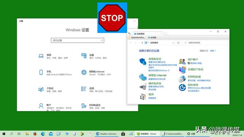Open 时钟和区域 heading in Control Panel
244x137 pixels.
194,77
